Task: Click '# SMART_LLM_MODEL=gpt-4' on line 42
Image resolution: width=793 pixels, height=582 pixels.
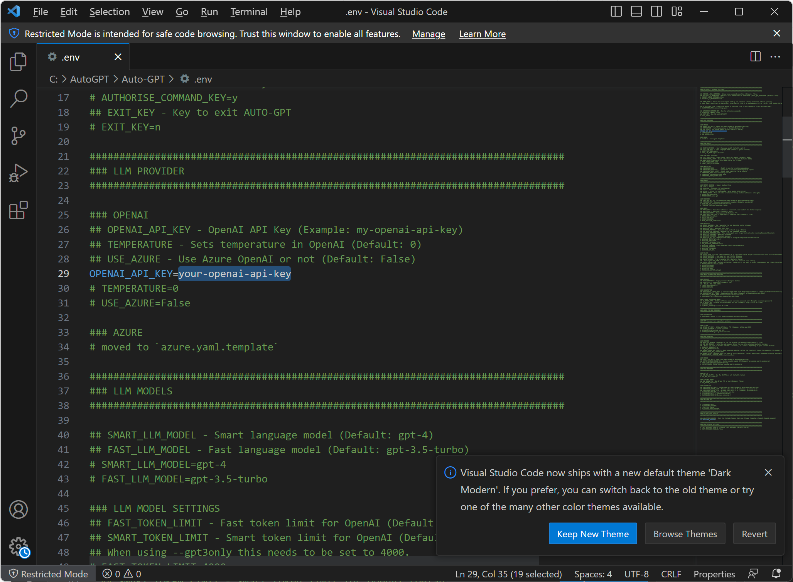Action: click(158, 464)
